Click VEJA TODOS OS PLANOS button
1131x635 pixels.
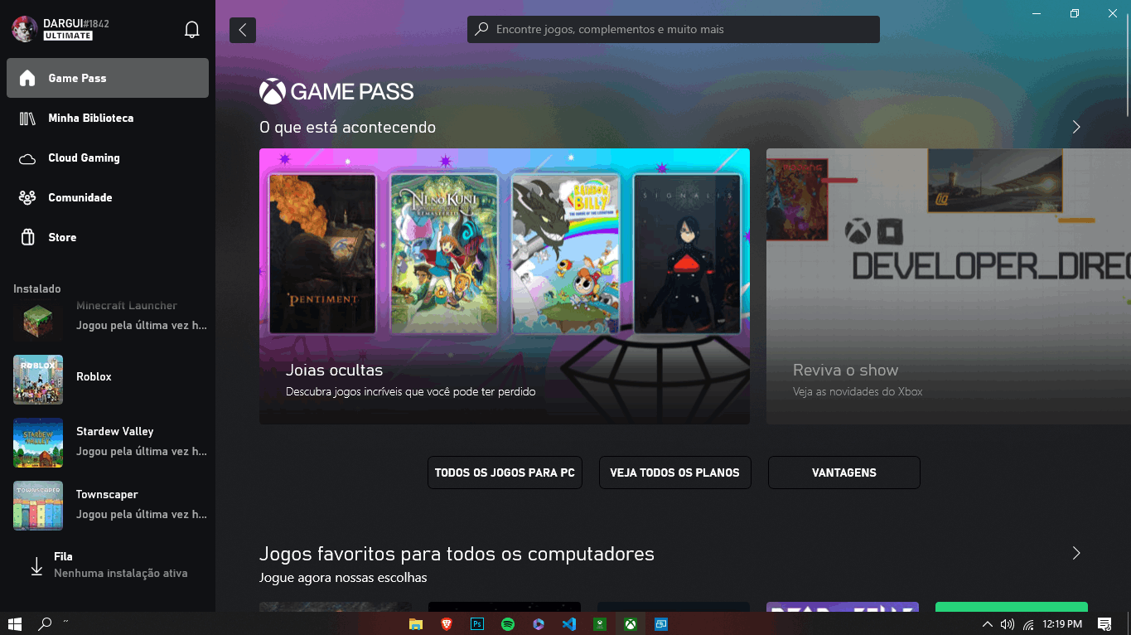674,473
